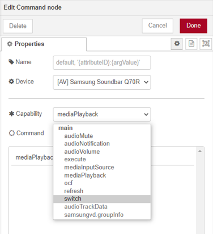Image resolution: width=213 pixels, height=234 pixels.
Task: Open the node appearance icon
Action: tap(206, 44)
